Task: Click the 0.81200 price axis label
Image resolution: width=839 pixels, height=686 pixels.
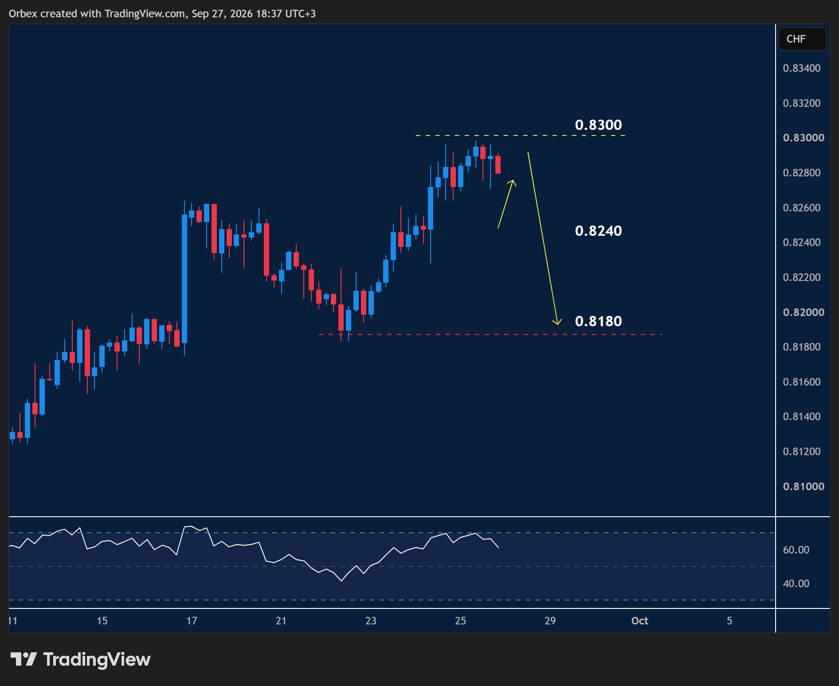Action: pyautogui.click(x=802, y=452)
